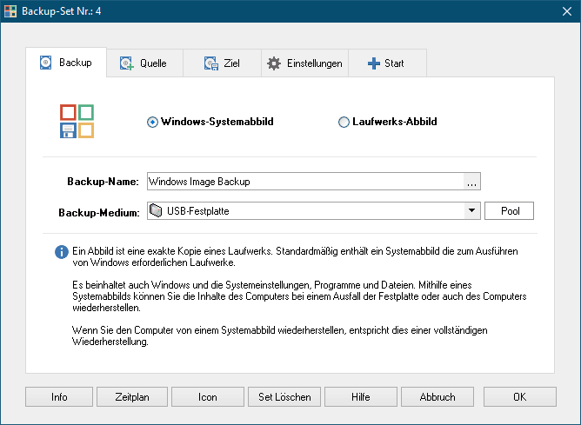The width and height of the screenshot is (581, 425).
Task: Click the Icon button
Action: click(208, 397)
